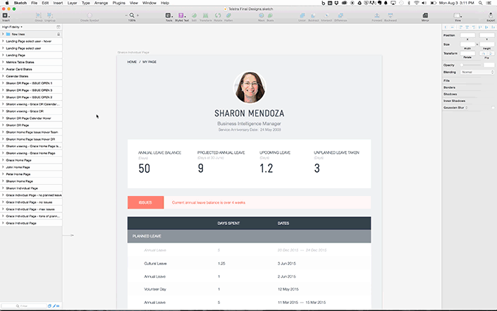Click the Size Width input field
The image size is (497, 311).
coord(467,44)
